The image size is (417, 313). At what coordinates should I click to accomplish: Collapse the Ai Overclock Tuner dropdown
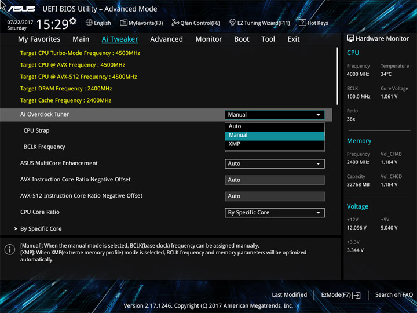point(275,115)
